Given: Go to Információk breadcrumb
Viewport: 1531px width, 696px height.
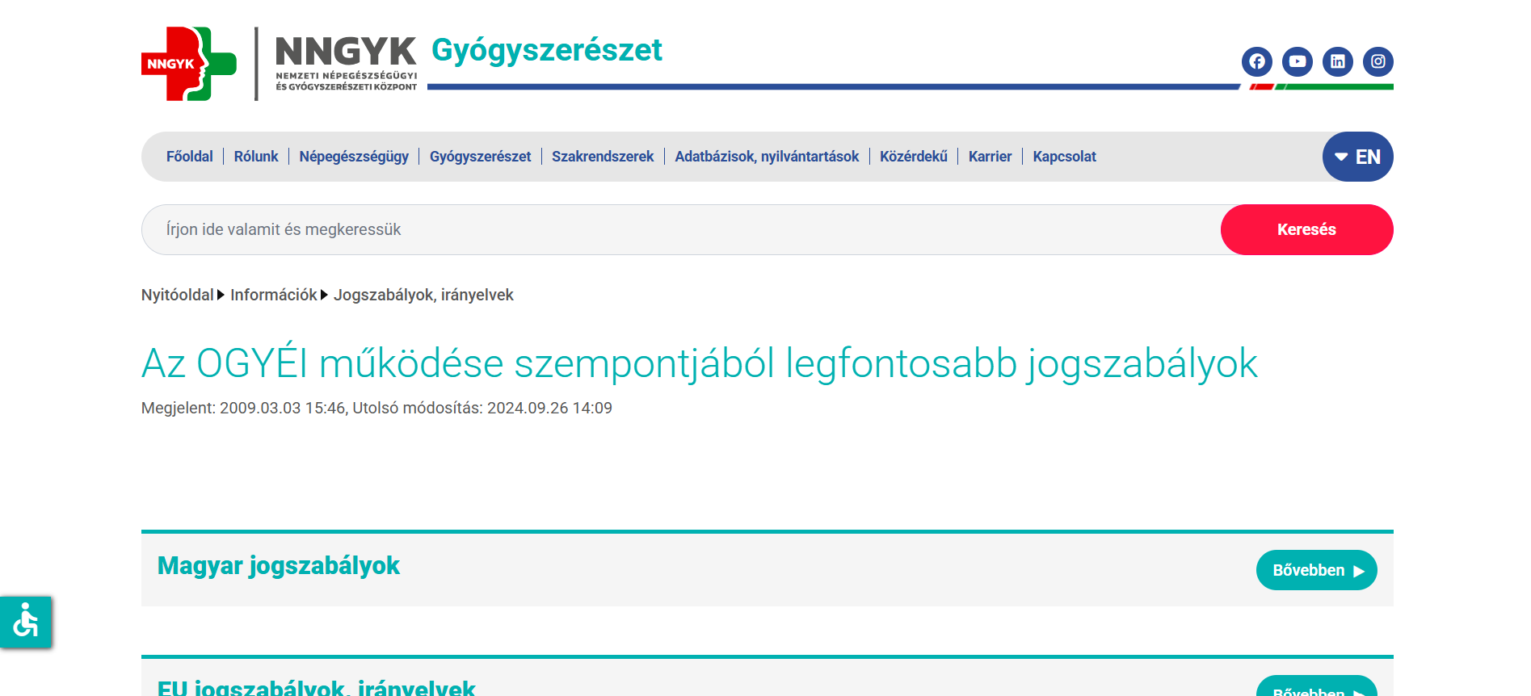Looking at the screenshot, I should tap(273, 295).
